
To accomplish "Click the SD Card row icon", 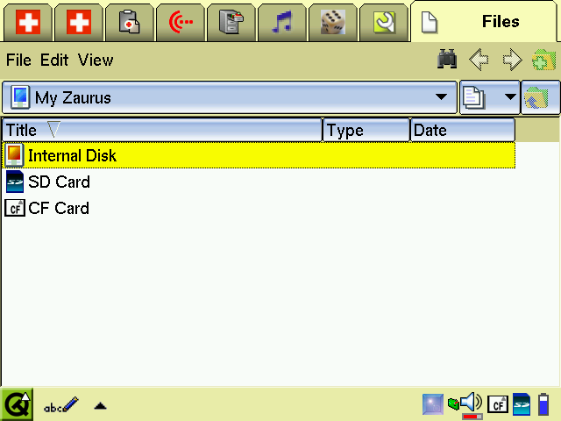I will [15, 182].
